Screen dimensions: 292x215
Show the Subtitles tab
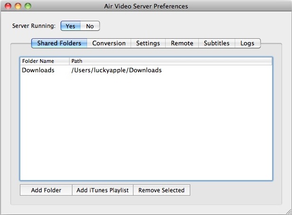click(x=216, y=43)
